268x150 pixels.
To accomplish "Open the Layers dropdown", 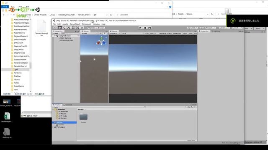I will 224,28.
